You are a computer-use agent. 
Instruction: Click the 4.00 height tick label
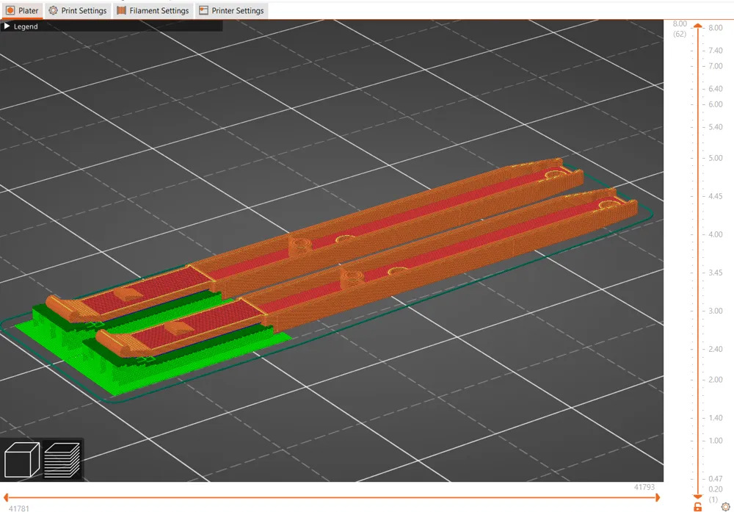(715, 234)
